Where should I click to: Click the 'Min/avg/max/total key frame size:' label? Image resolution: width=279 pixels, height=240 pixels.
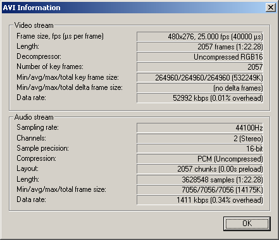coord(68,77)
